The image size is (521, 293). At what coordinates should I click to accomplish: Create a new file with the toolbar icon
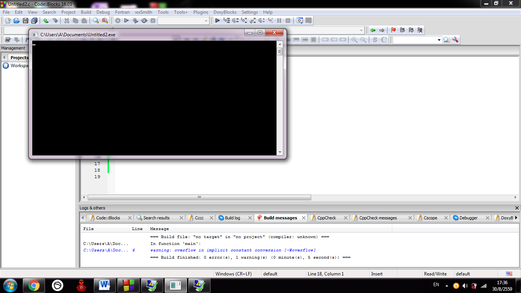(x=8, y=21)
